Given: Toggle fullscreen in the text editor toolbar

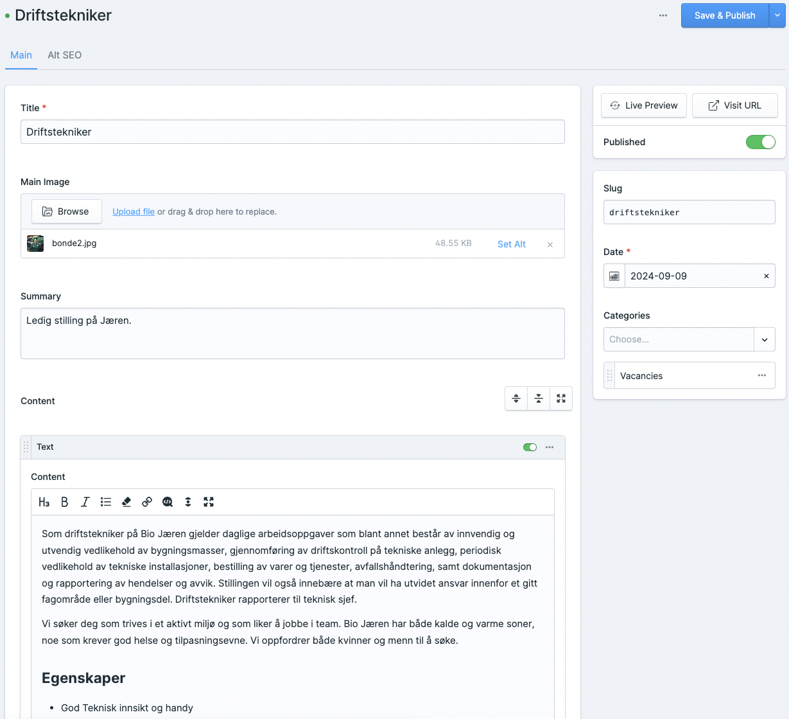Looking at the screenshot, I should [209, 502].
